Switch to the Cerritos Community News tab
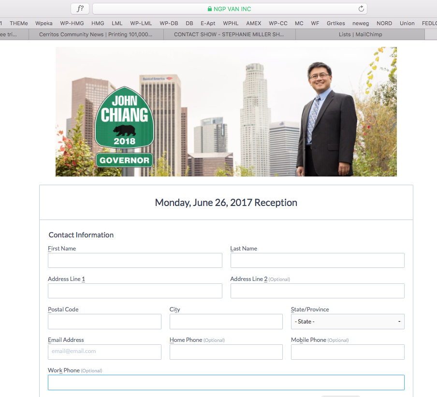This screenshot has width=437, height=397. tap(96, 34)
